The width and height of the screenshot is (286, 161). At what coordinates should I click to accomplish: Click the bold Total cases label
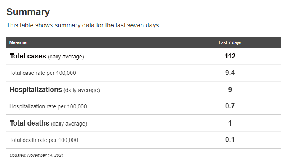[x=28, y=56]
